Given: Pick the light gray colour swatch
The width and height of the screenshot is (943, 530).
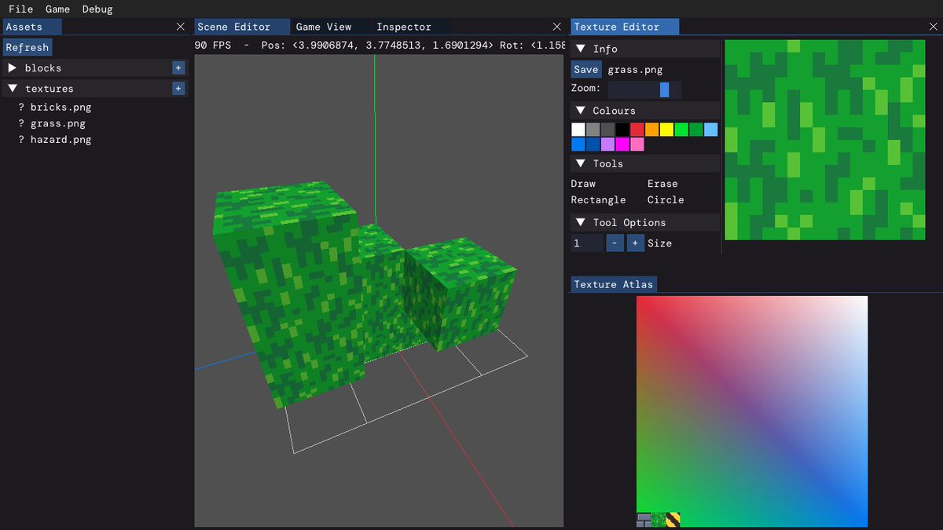Looking at the screenshot, I should click(593, 130).
